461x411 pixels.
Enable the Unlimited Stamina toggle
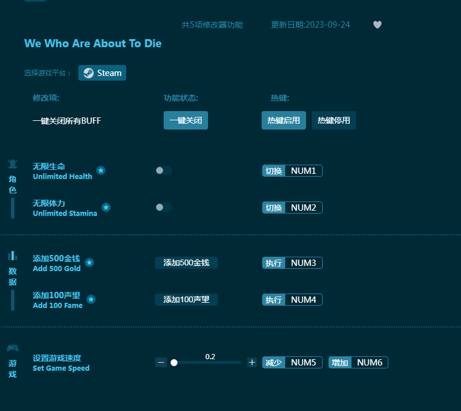tap(164, 207)
